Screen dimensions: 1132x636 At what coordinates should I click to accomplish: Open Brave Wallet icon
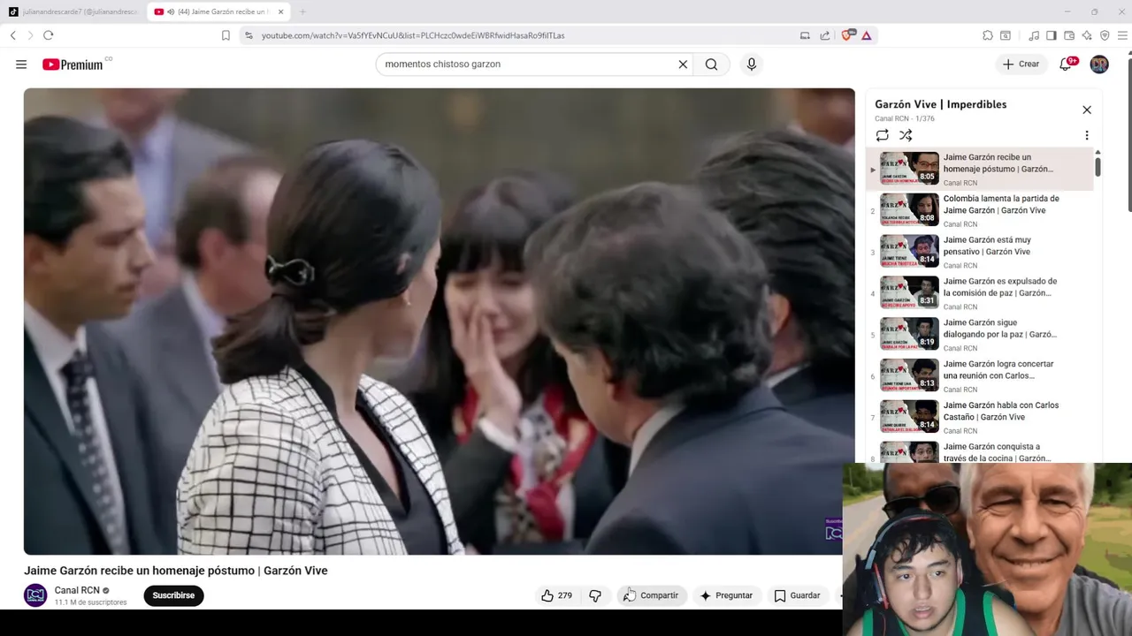(x=1069, y=35)
